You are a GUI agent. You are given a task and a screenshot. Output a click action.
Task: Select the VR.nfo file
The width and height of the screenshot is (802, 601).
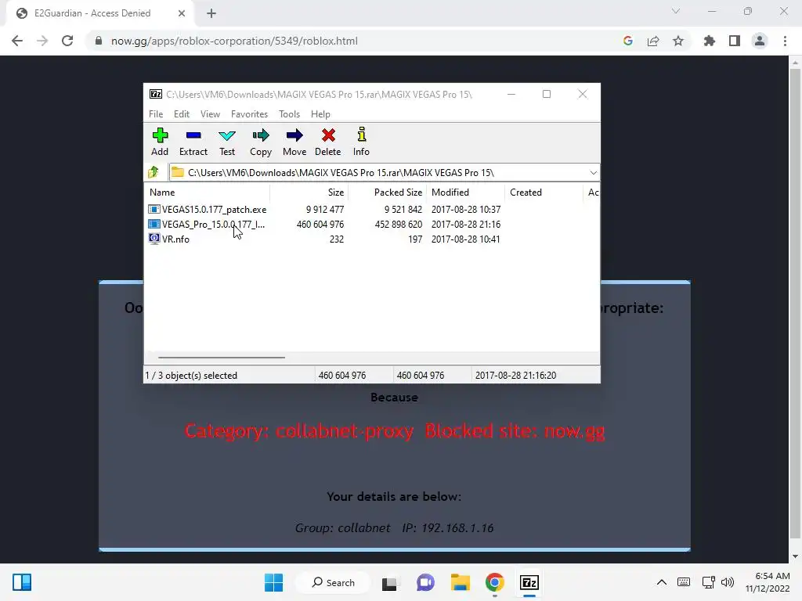(169, 239)
